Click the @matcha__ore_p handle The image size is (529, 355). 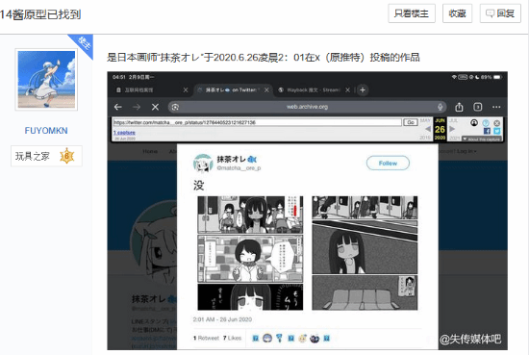click(x=239, y=168)
